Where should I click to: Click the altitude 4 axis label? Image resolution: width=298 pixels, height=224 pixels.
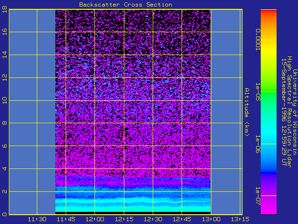pos(5,168)
